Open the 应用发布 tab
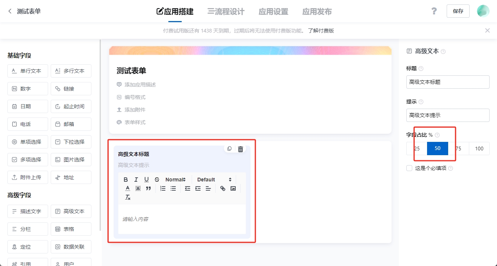This screenshot has height=266, width=497. pos(317,11)
